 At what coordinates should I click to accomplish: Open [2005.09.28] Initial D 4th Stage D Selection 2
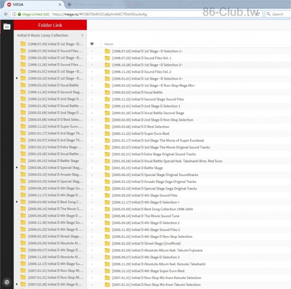(x=145, y=223)
